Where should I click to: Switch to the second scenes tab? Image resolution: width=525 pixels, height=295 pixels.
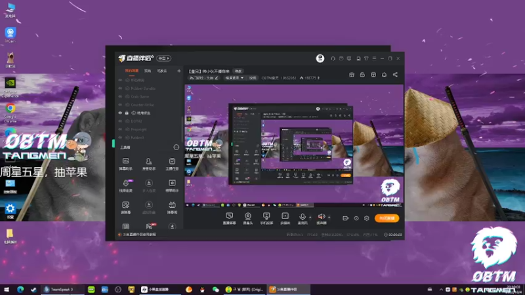tap(148, 71)
